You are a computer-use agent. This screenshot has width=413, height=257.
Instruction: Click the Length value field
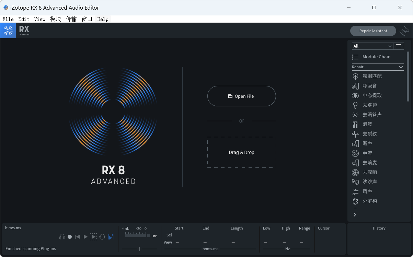point(233,242)
